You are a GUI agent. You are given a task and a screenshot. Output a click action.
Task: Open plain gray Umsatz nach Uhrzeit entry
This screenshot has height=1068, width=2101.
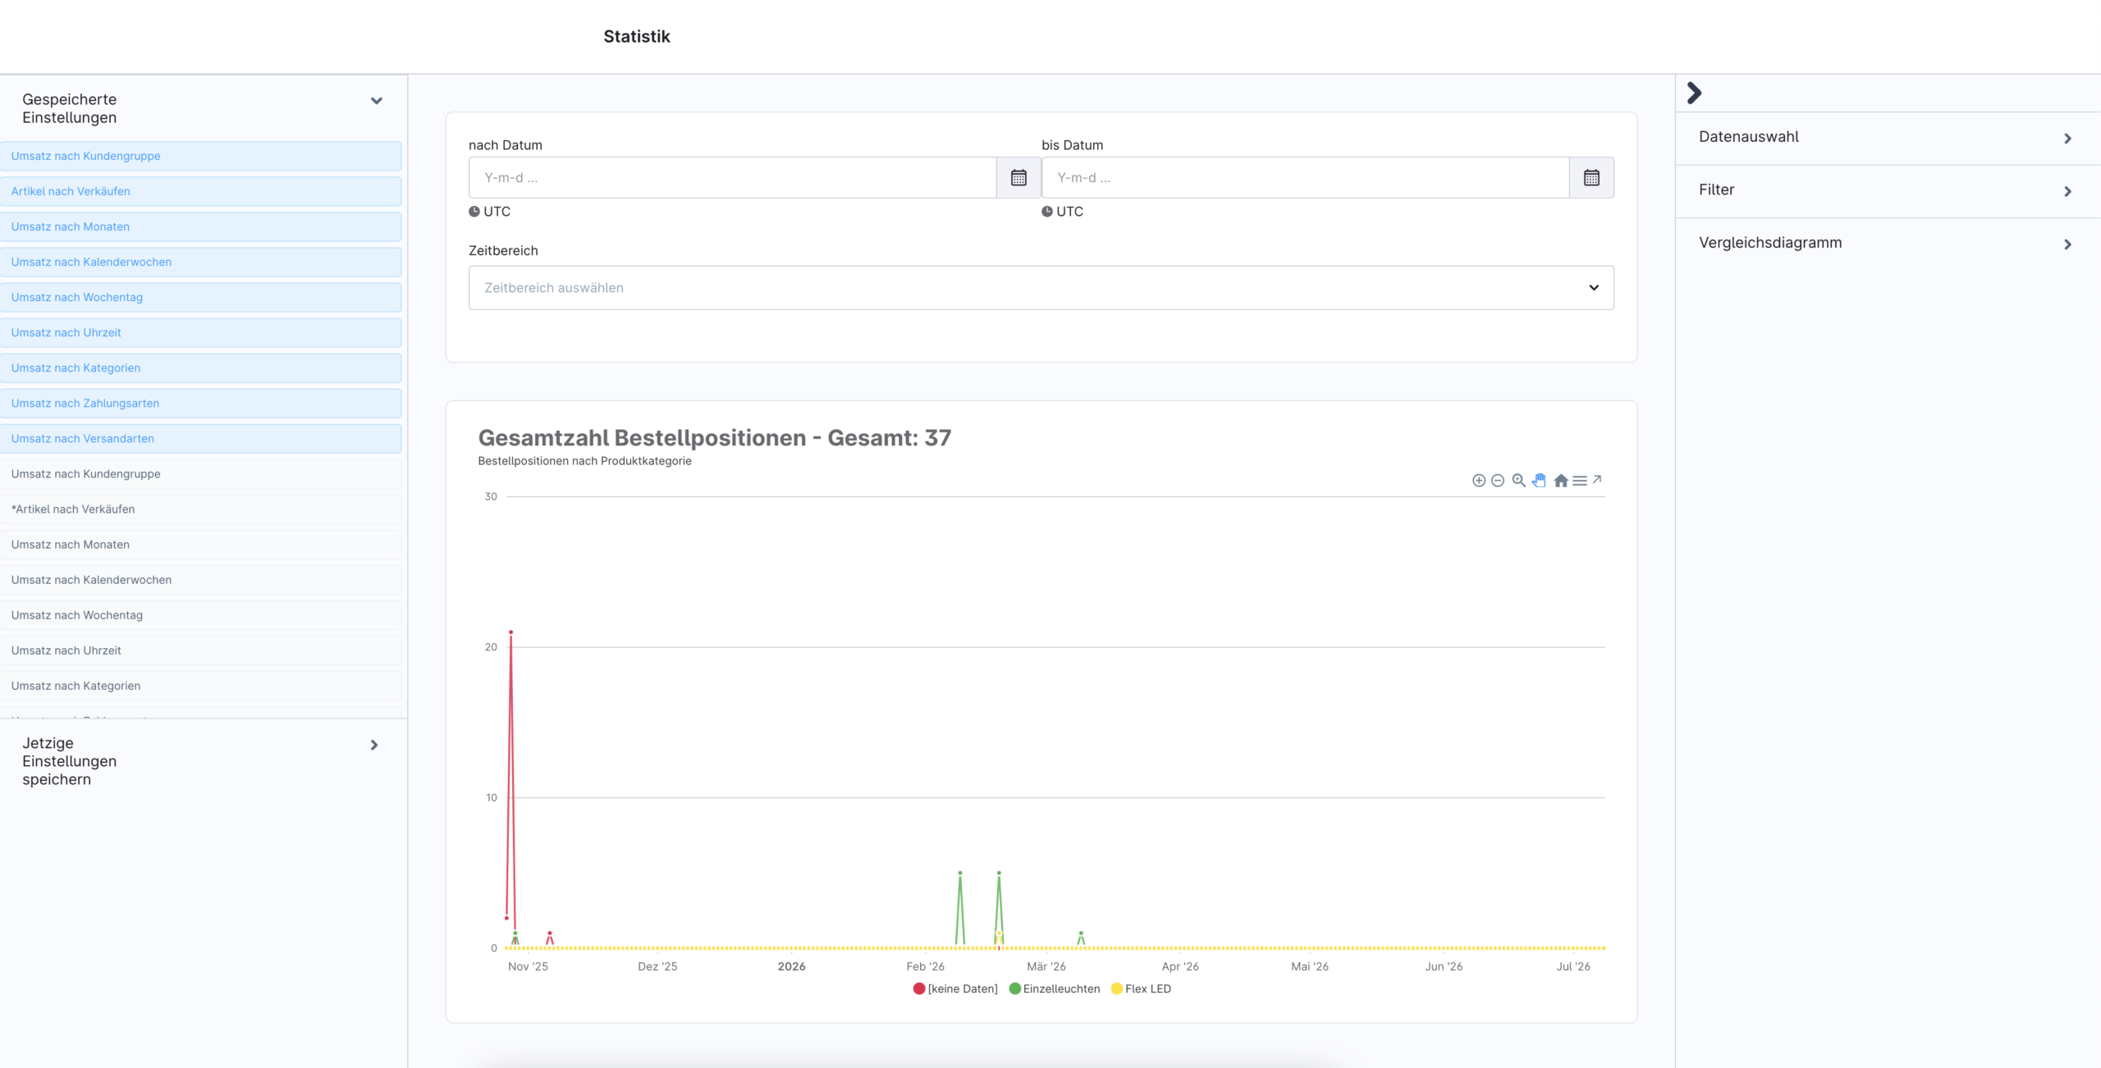click(x=201, y=650)
